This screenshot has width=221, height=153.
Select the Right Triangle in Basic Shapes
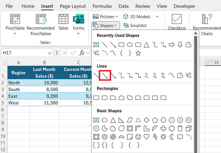tap(121, 120)
